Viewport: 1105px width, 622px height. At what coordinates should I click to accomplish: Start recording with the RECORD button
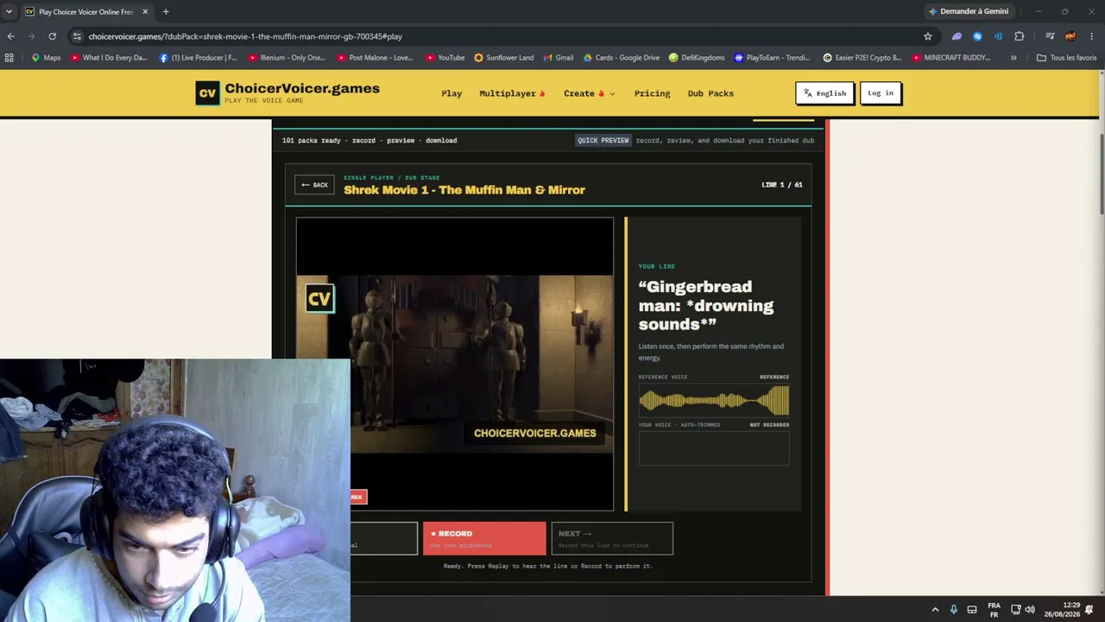[484, 538]
